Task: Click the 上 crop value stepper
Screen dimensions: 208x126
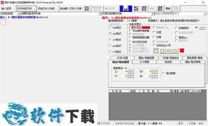Action: [x=130, y=72]
